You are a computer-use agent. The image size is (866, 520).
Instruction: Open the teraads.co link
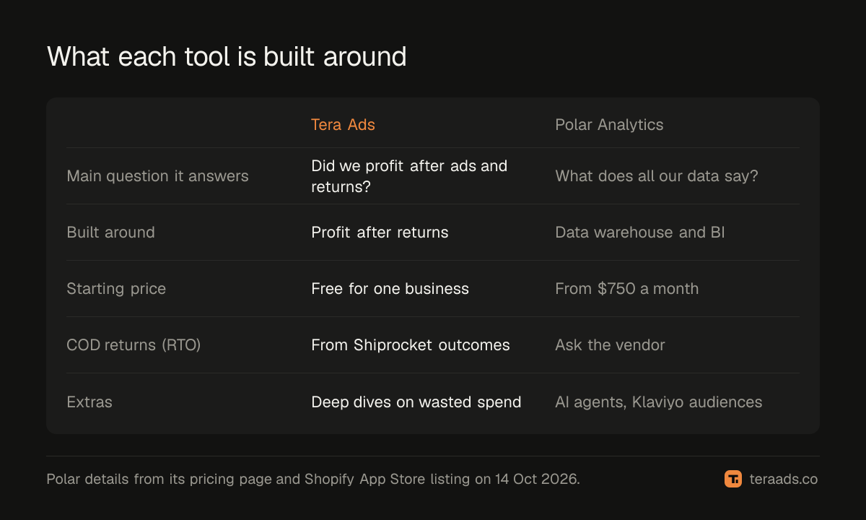(x=783, y=479)
